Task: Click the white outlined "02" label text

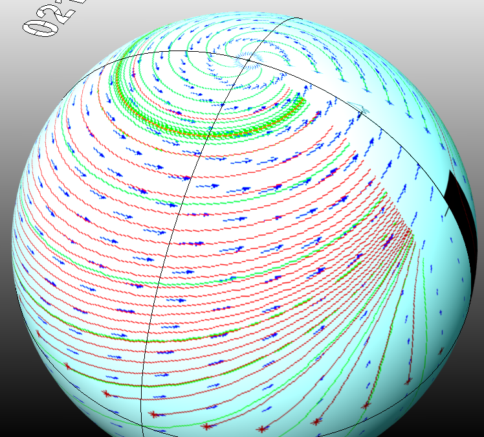Action: (x=45, y=18)
